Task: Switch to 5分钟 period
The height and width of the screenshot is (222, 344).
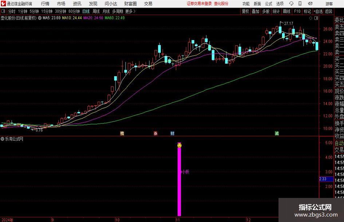Action: [34, 11]
